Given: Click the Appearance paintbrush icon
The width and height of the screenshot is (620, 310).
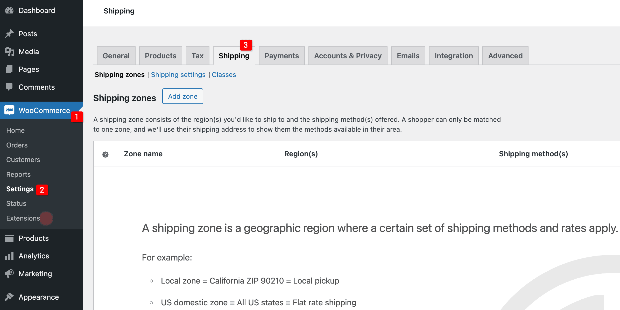Looking at the screenshot, I should pos(9,297).
